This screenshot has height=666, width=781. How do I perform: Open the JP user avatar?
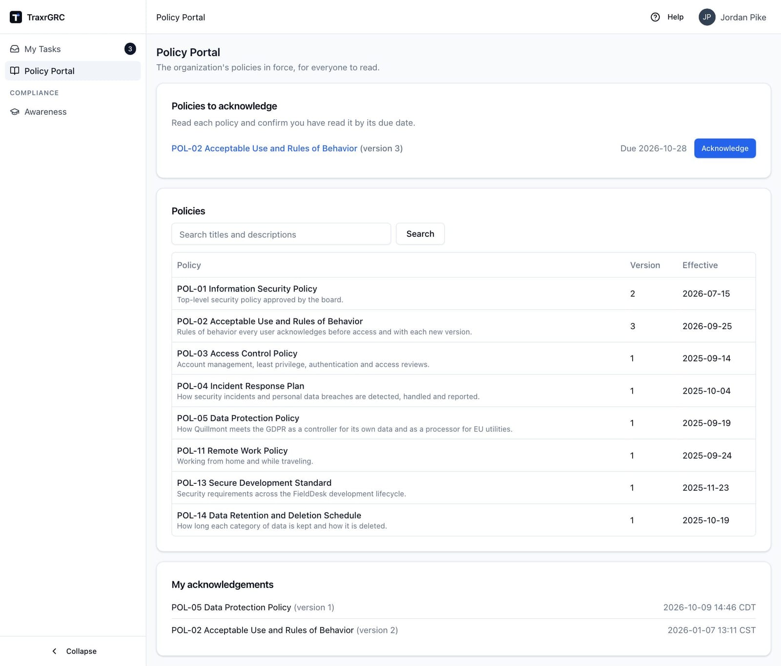point(707,17)
